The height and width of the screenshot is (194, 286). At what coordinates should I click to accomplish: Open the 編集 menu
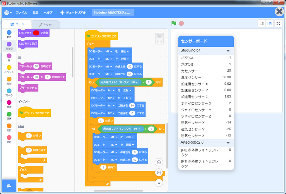pyautogui.click(x=35, y=13)
